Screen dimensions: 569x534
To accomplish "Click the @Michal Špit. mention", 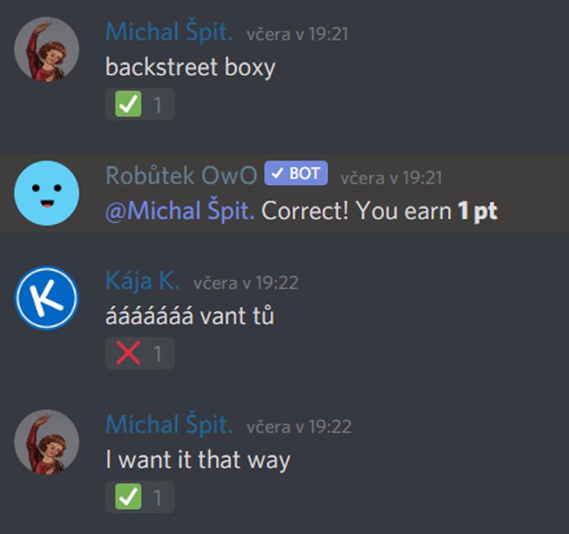I will (180, 210).
